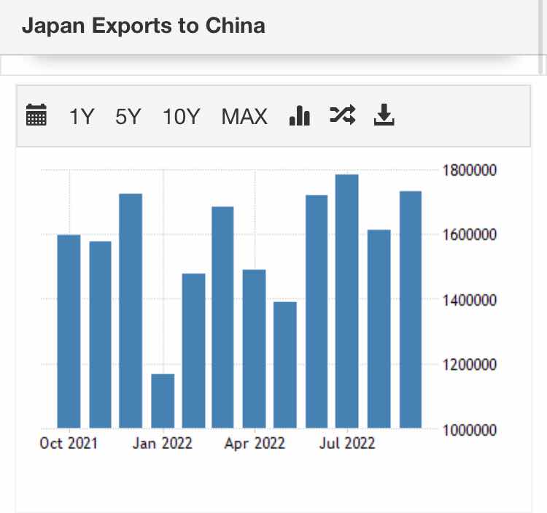Image resolution: width=547 pixels, height=513 pixels.
Task: Click the tallest bar at Jul 2022
Action: [346, 301]
